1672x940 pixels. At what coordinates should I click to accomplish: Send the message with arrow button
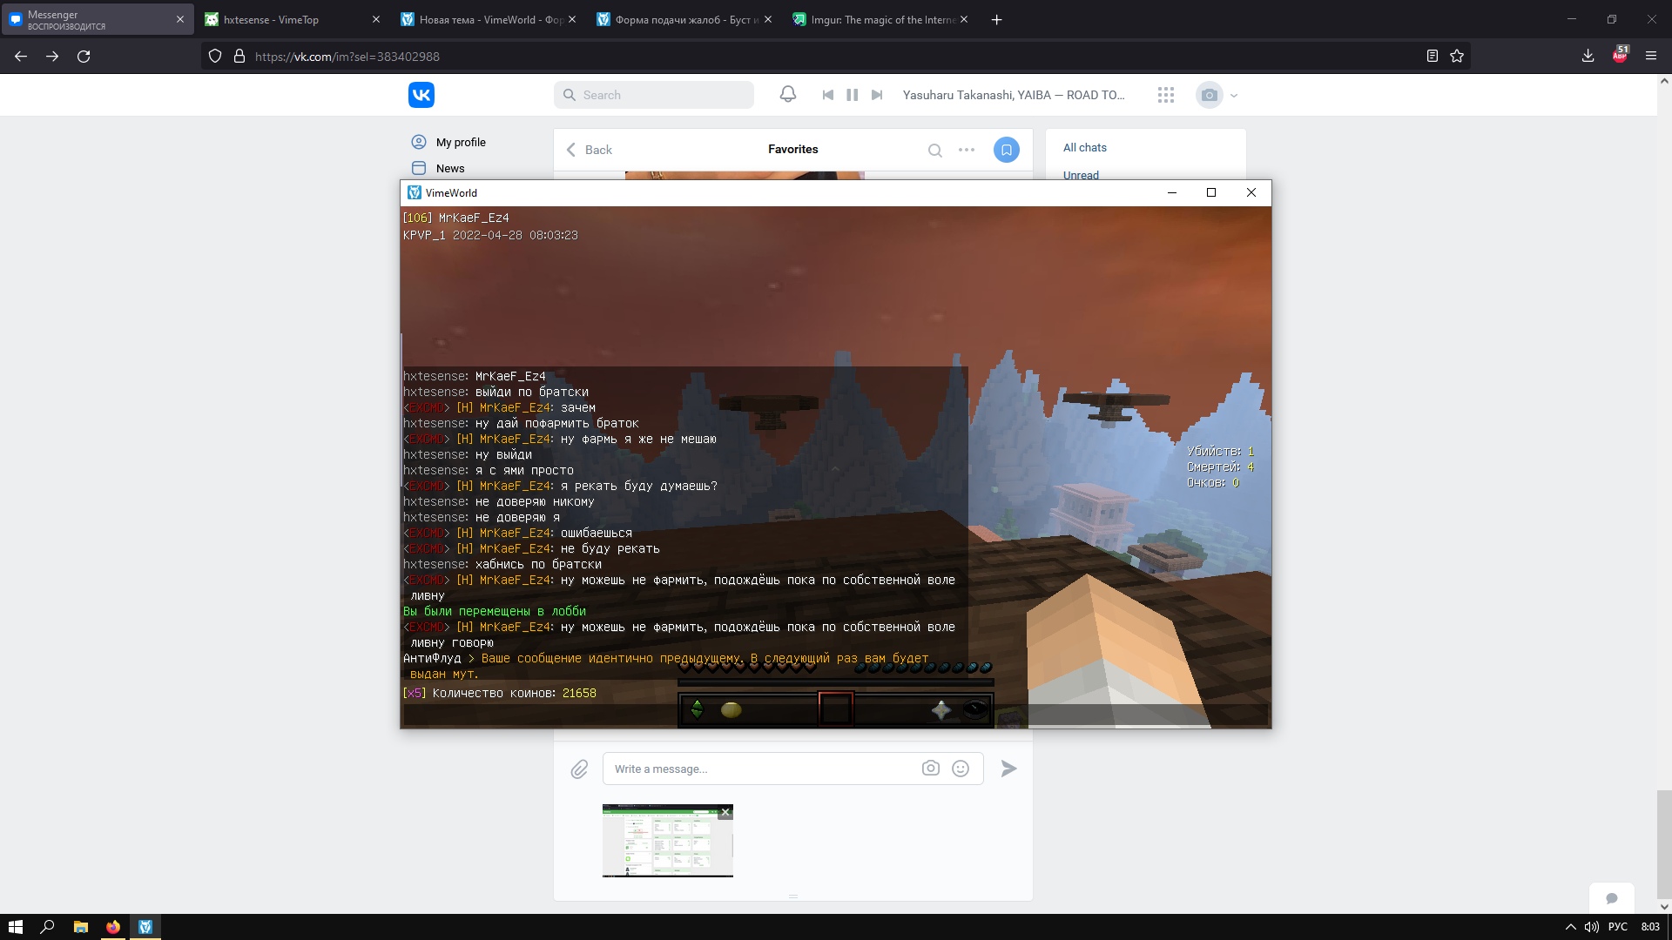click(x=1008, y=769)
